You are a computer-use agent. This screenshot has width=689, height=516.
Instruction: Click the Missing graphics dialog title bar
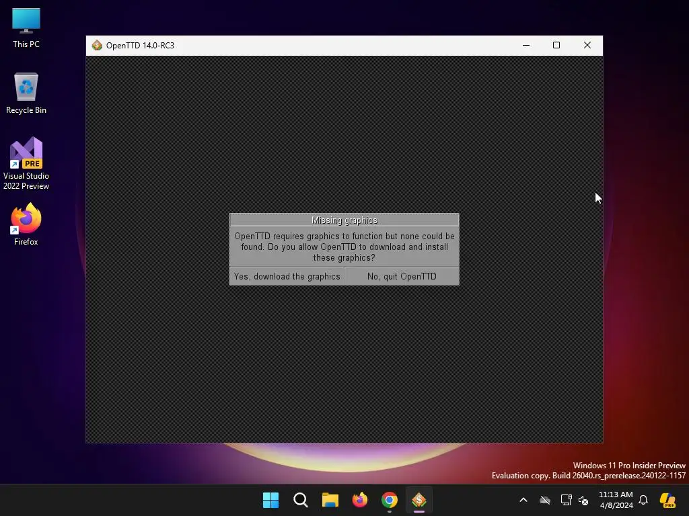(x=344, y=220)
